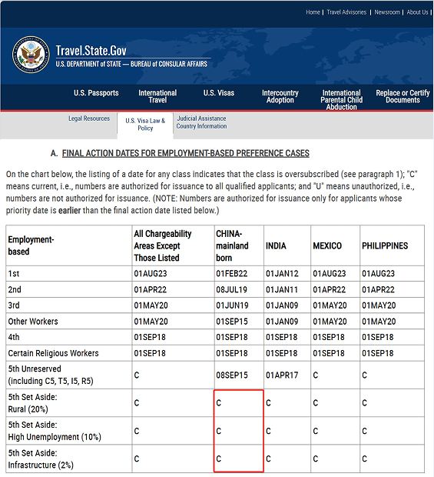This screenshot has width=434, height=477.
Task: Select the International Travel menu
Action: (157, 96)
